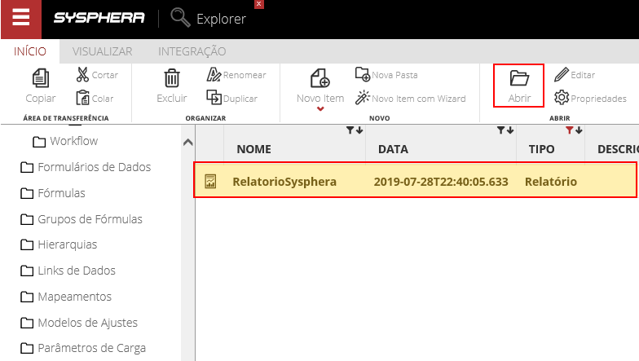
Task: Open the active TIPO column filter
Action: point(569,130)
